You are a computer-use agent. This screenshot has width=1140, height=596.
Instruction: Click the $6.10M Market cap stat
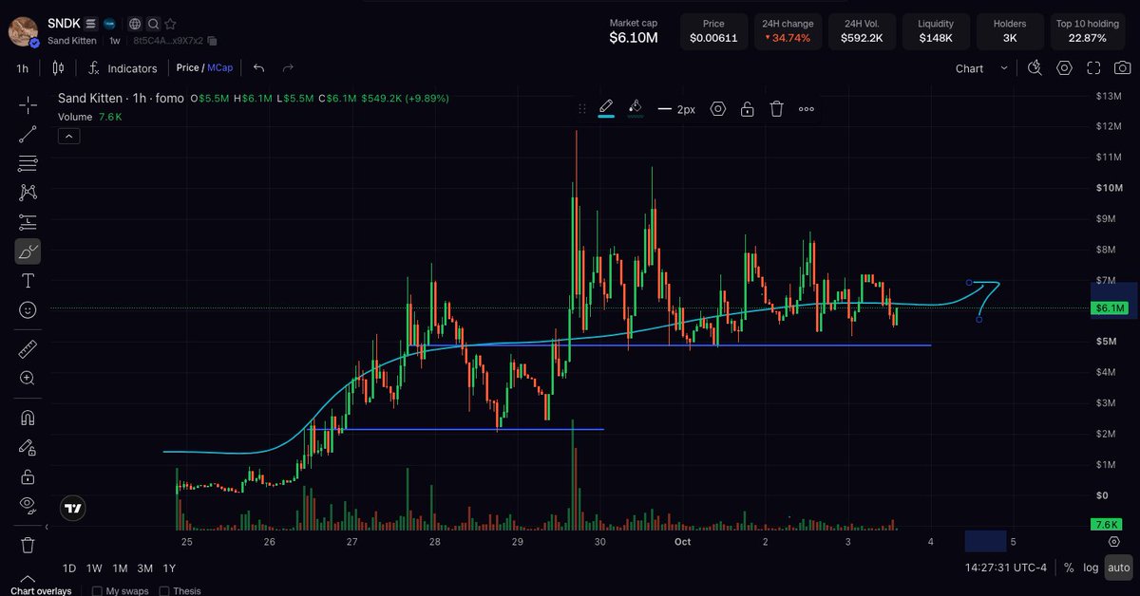tap(633, 32)
